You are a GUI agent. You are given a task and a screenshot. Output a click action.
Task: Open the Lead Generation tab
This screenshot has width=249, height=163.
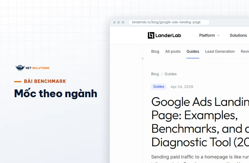coord(220,52)
